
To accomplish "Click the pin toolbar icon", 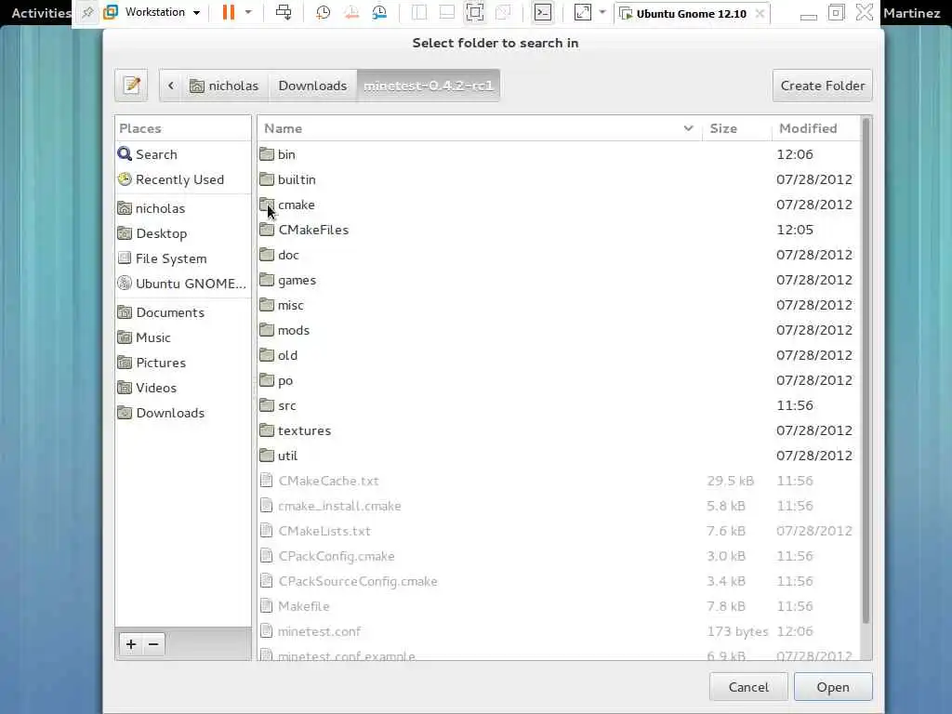I will pyautogui.click(x=87, y=12).
